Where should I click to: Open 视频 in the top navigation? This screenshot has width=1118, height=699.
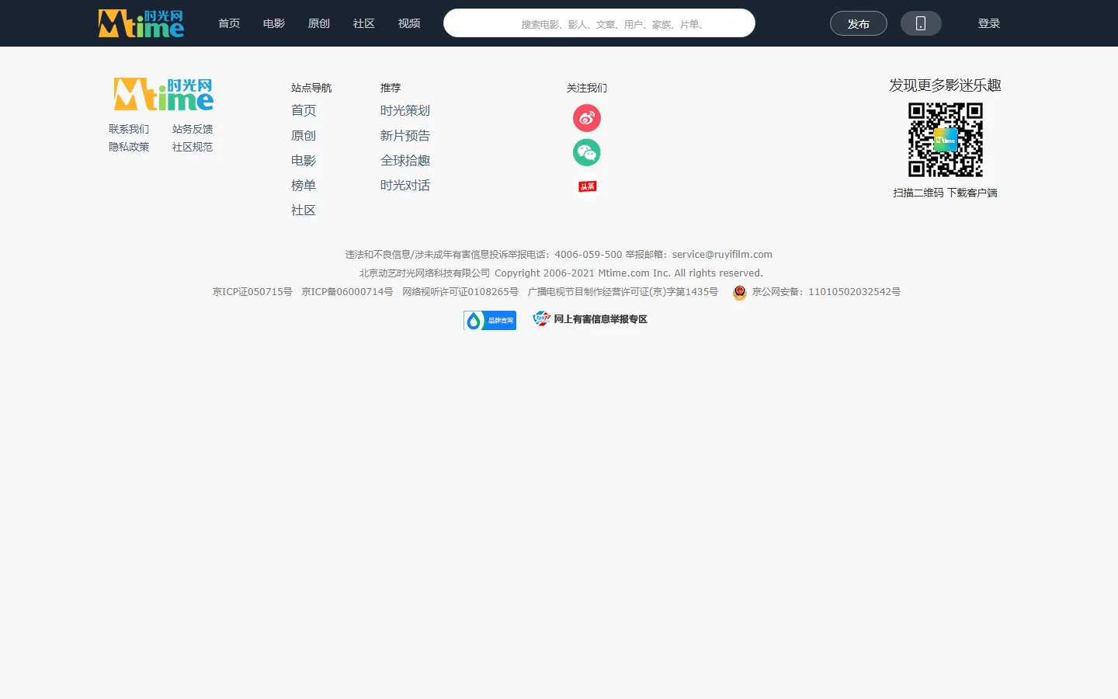409,23
